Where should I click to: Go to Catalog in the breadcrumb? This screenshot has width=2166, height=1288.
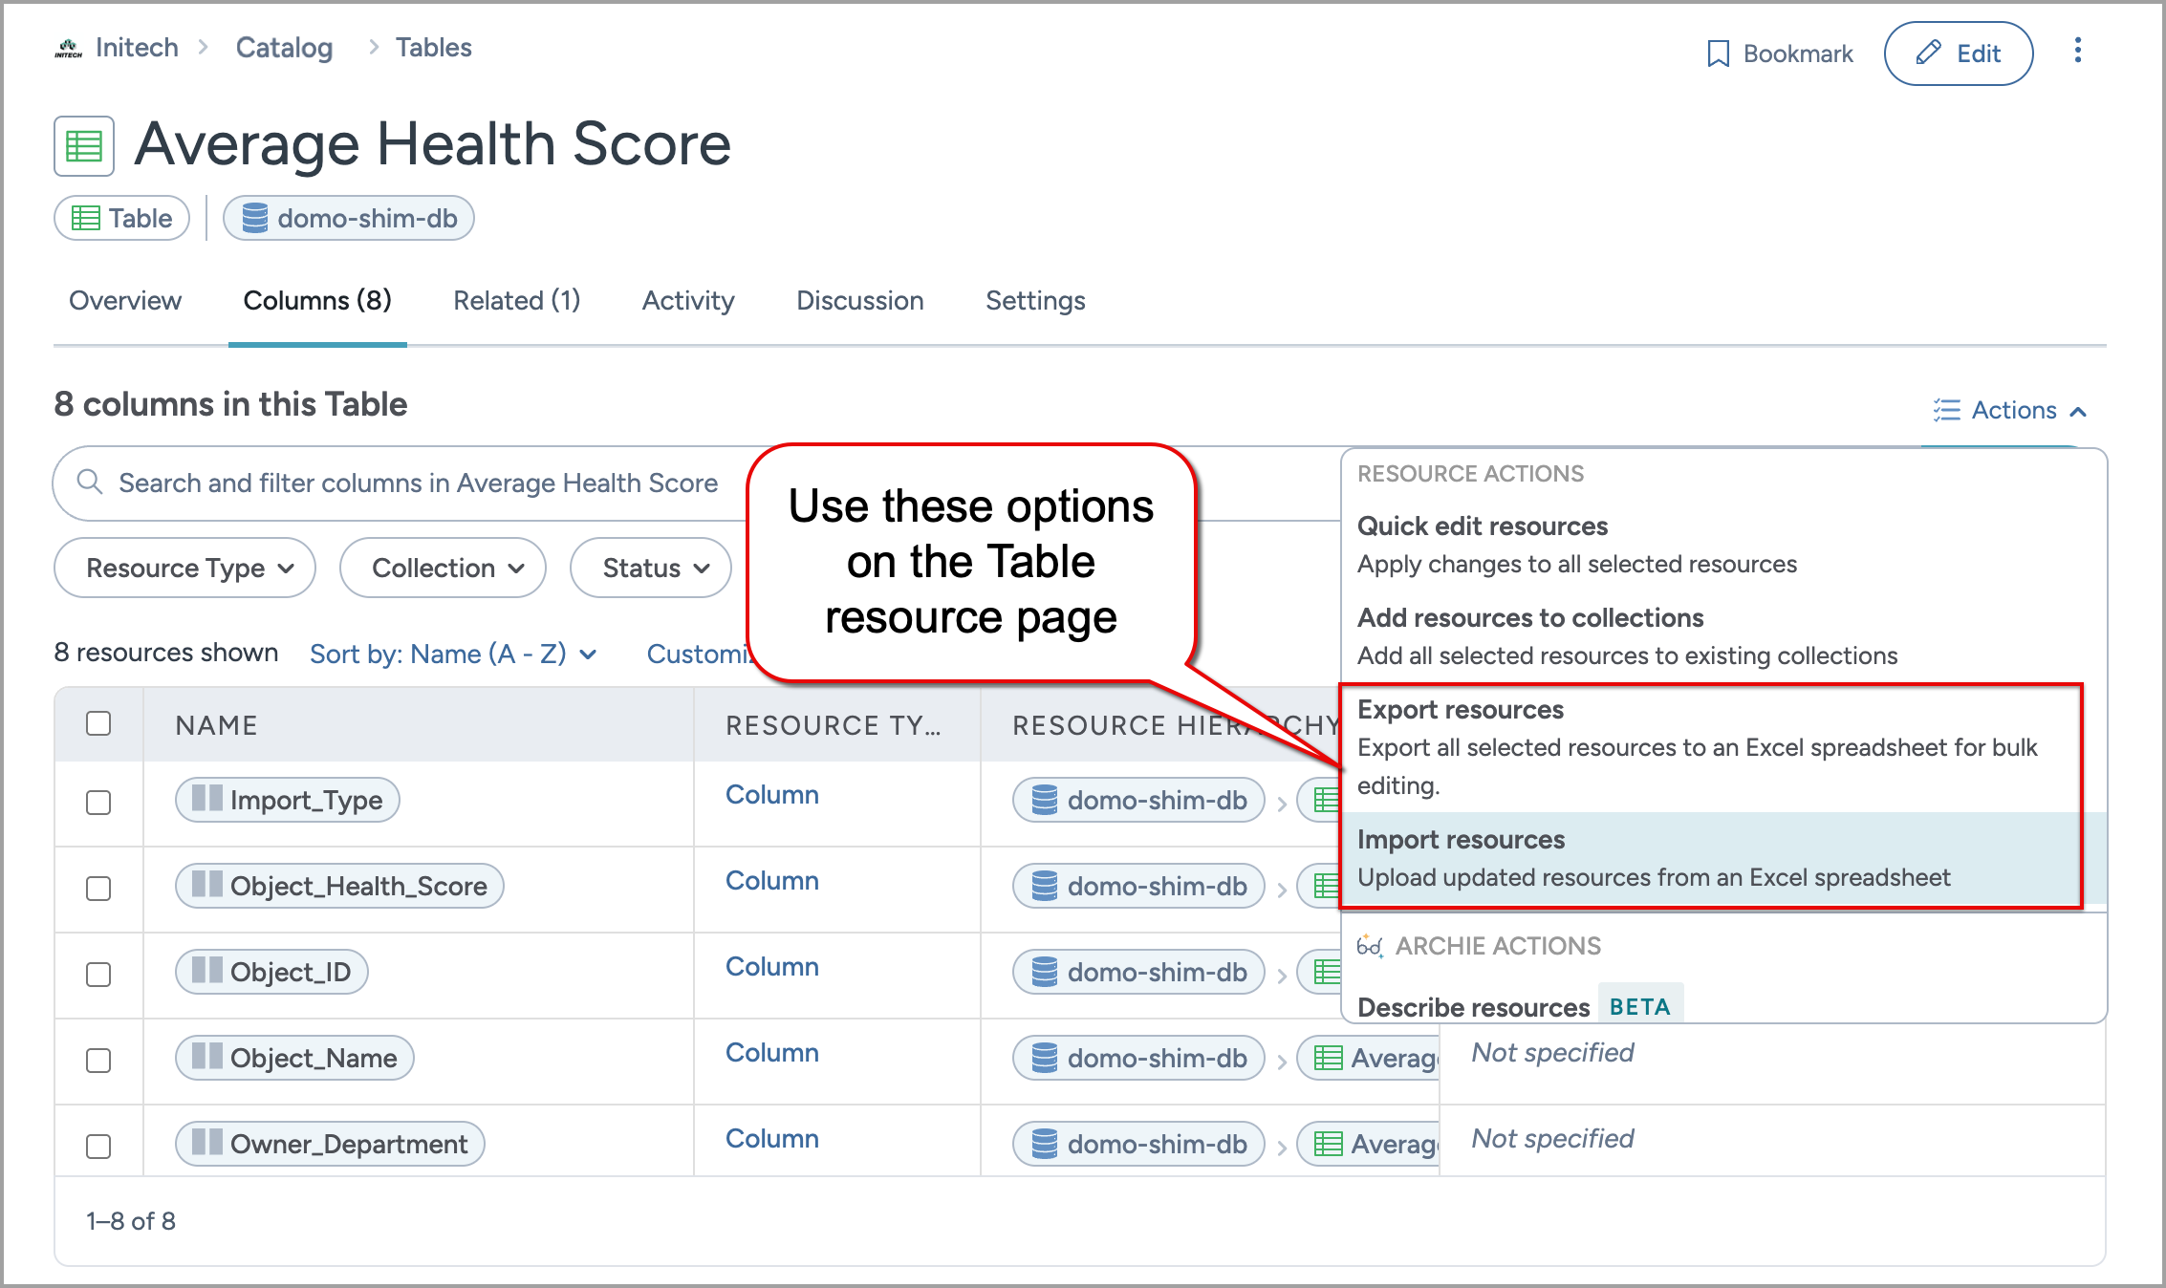pyautogui.click(x=284, y=48)
